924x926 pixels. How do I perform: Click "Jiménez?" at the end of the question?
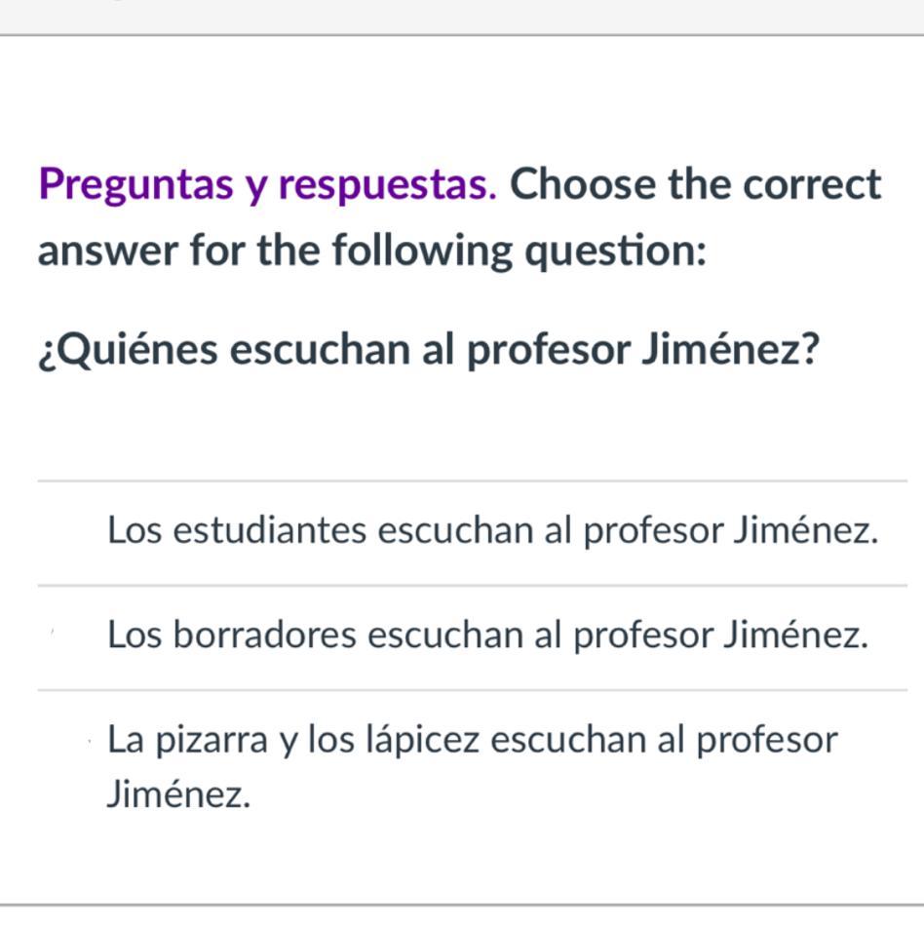[x=729, y=350]
